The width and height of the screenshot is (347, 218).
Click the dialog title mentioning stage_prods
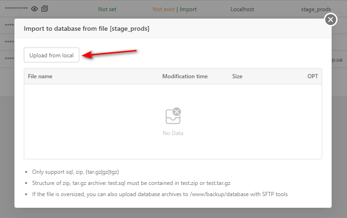[86, 29]
